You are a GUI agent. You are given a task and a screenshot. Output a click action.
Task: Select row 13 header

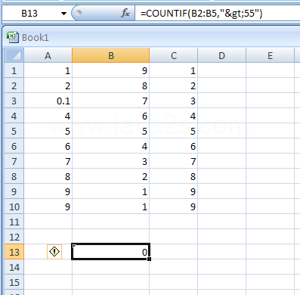point(14,252)
